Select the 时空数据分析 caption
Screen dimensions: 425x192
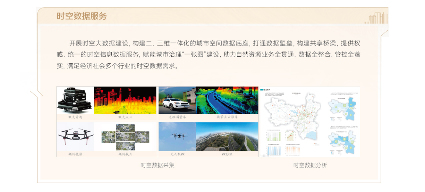(310, 165)
